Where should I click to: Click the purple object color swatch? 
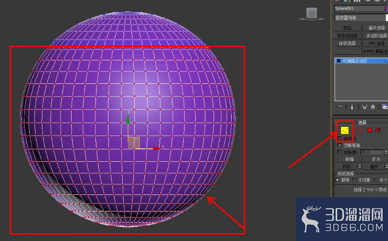pyautogui.click(x=387, y=8)
